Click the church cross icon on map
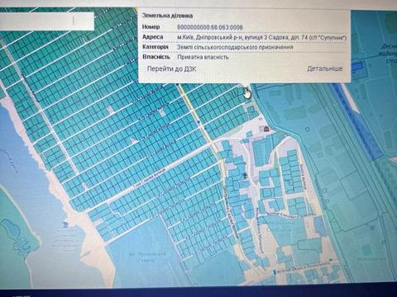Screen dimensions: 397x297 [245, 175]
